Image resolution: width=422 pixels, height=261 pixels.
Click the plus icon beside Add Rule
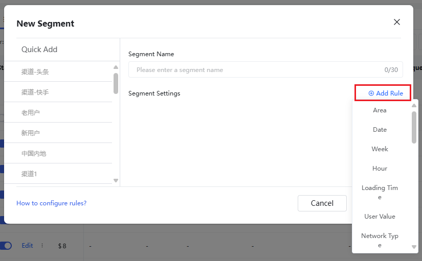pos(371,93)
